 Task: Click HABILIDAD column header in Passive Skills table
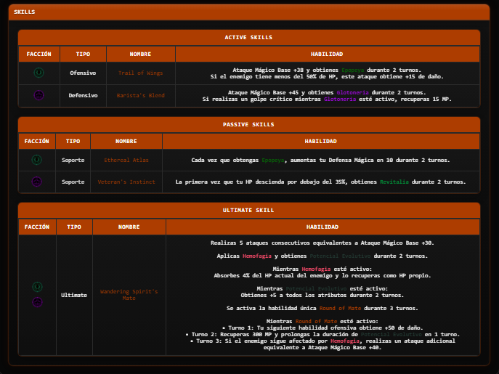(321, 141)
